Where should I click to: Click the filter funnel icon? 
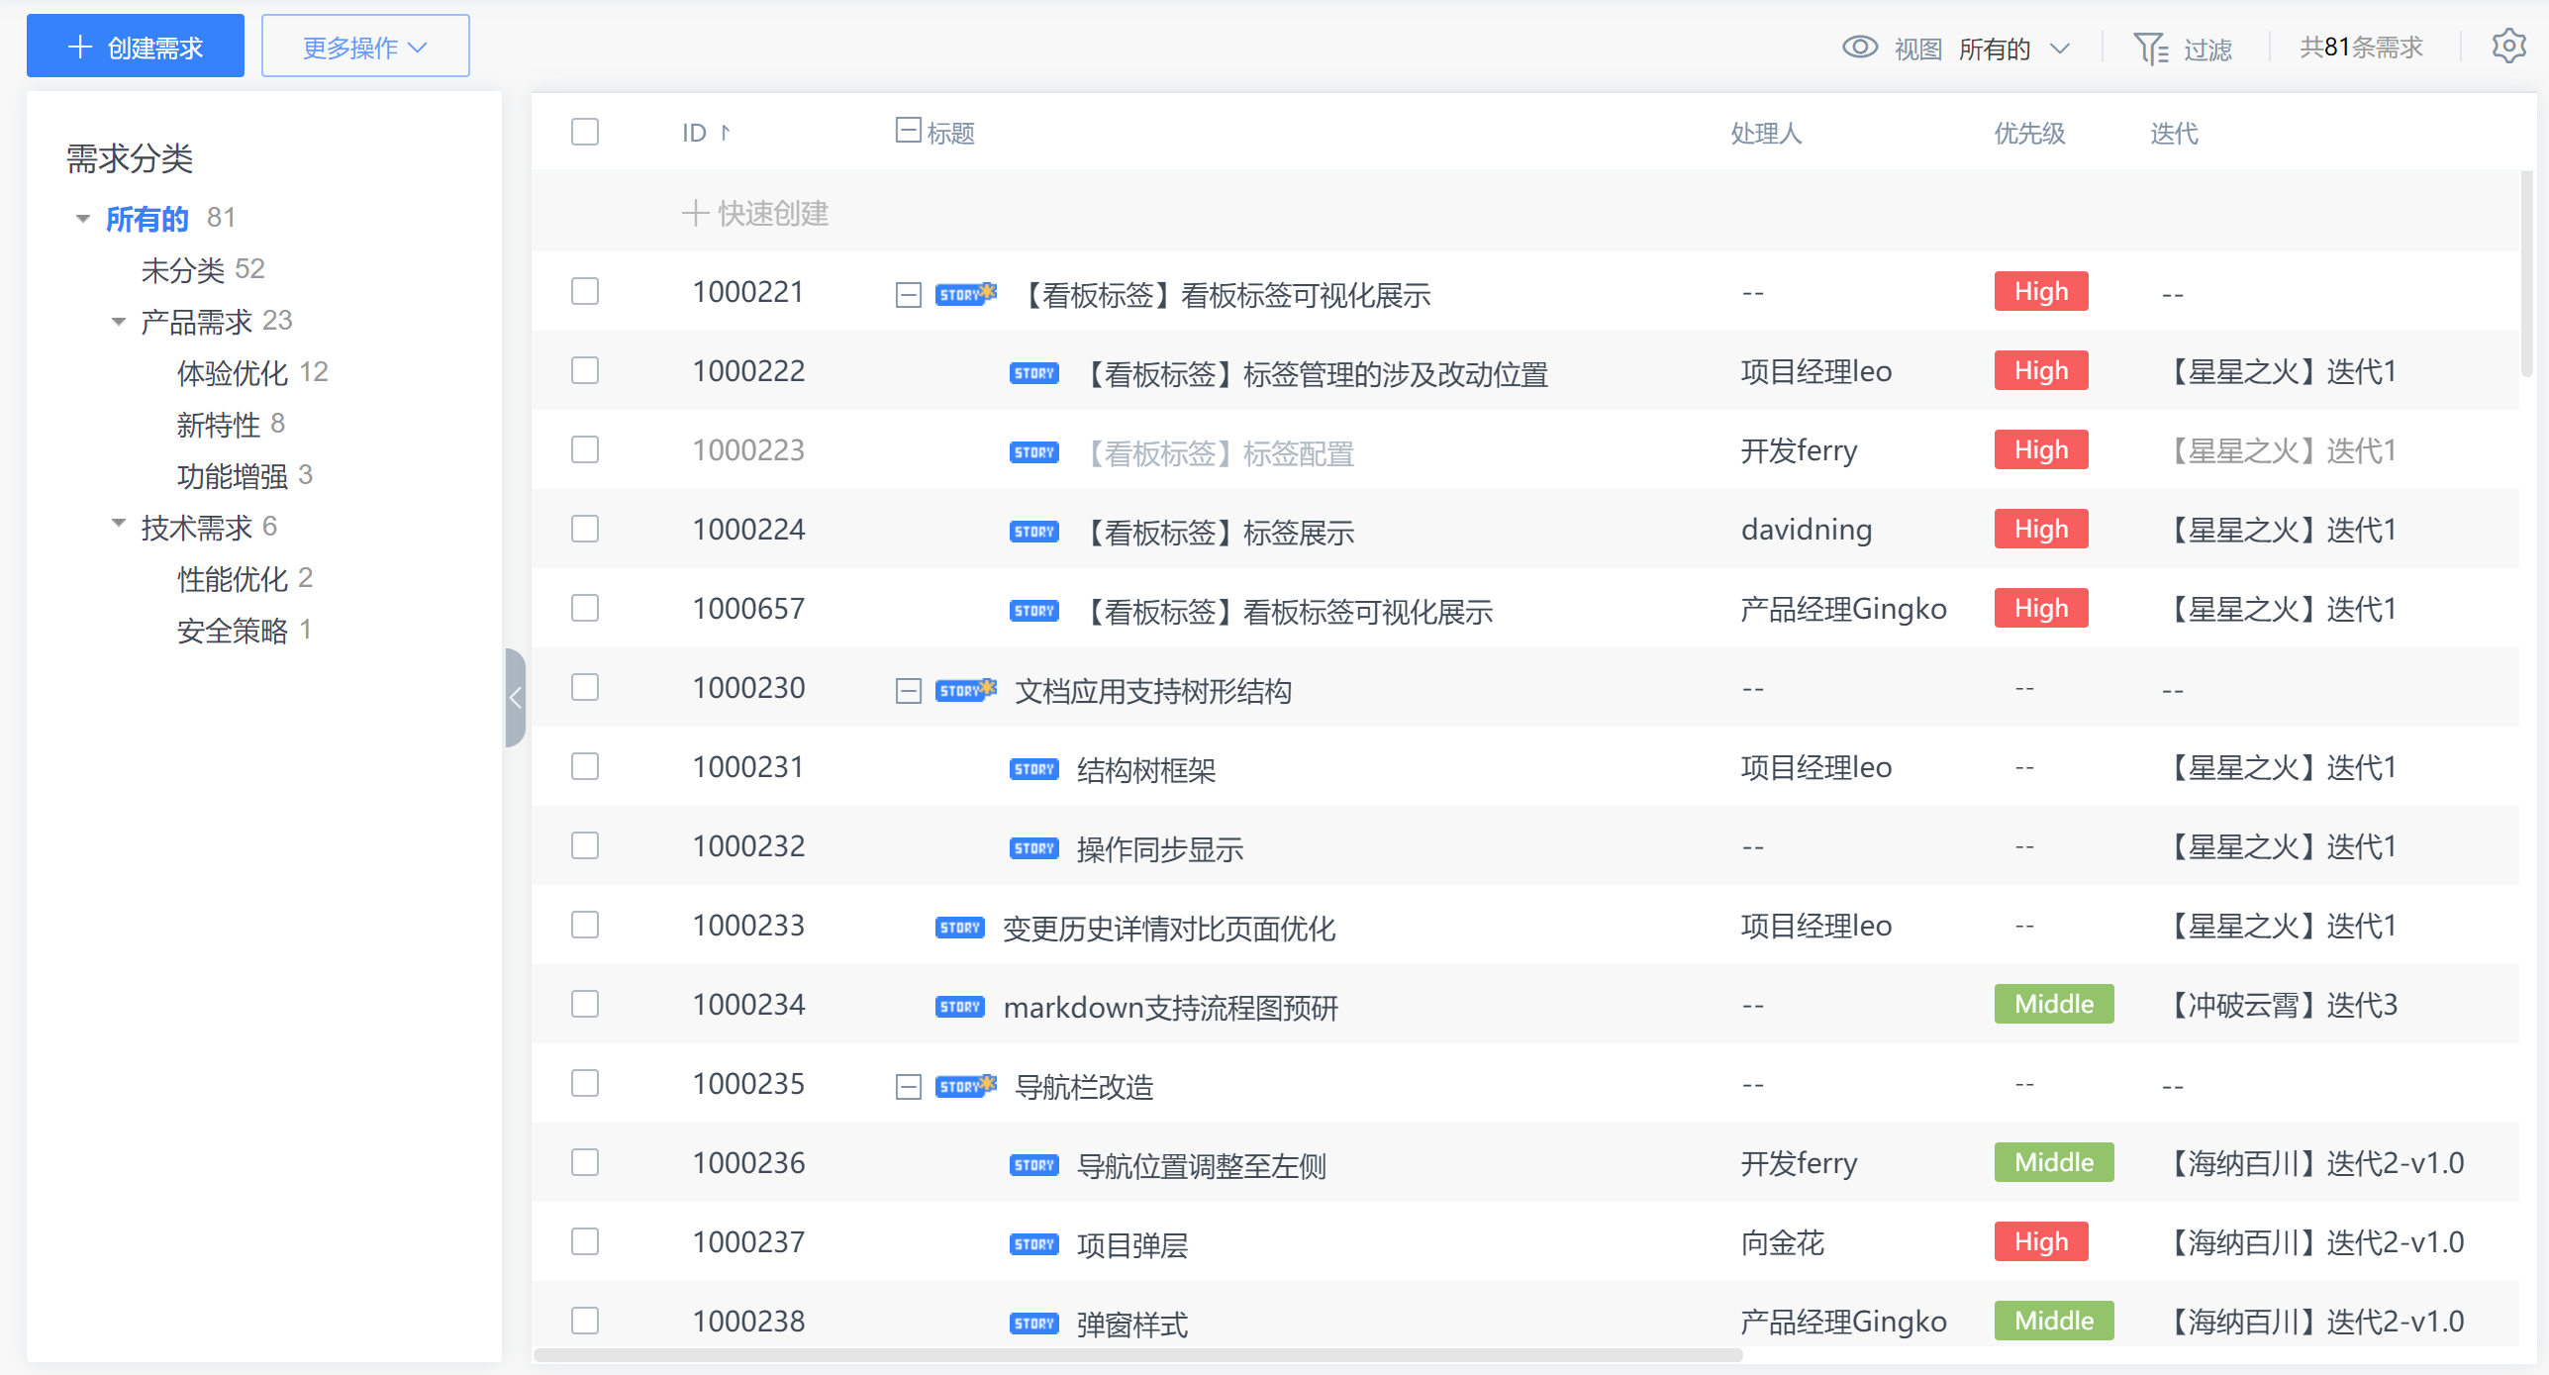pos(2151,49)
